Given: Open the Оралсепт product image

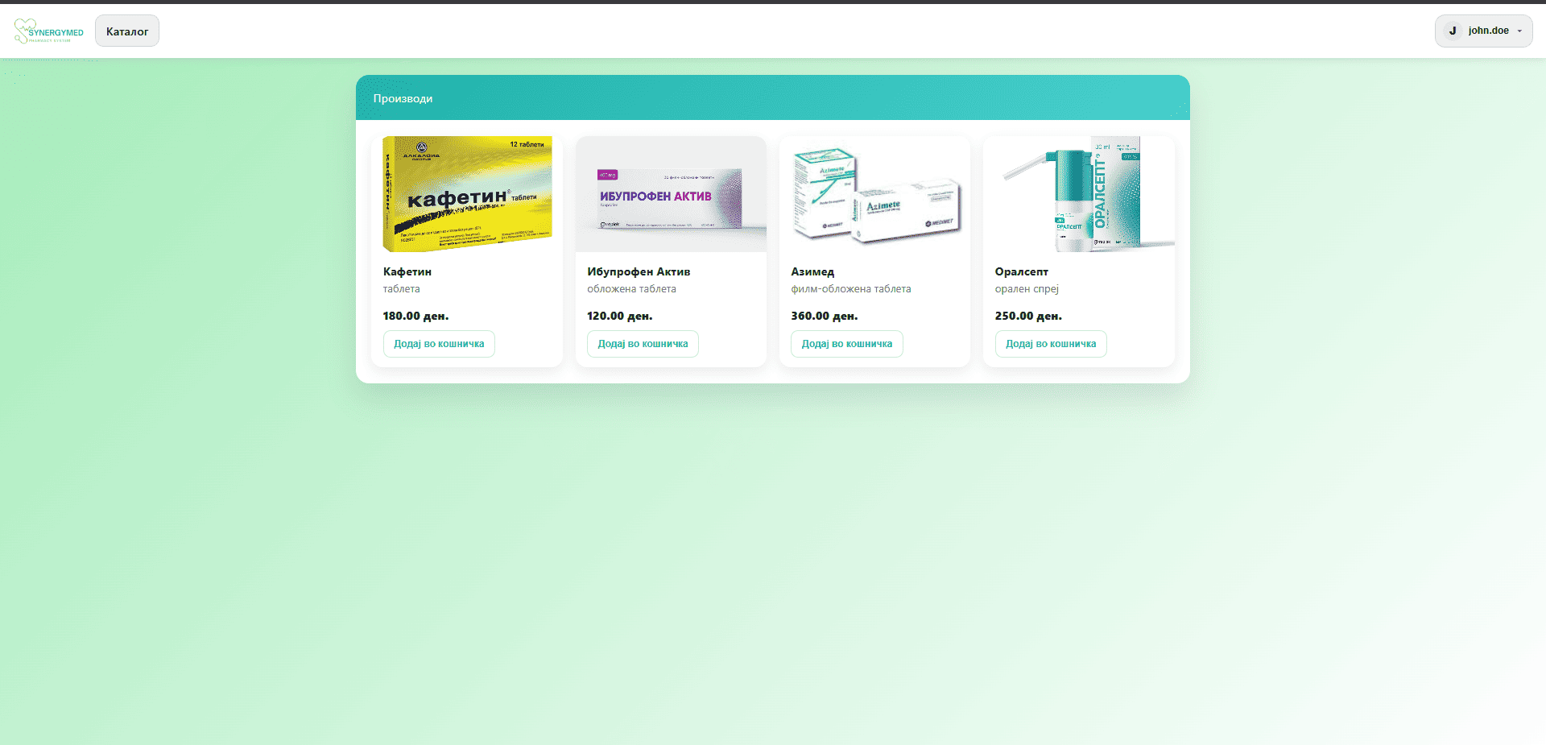Looking at the screenshot, I should tap(1078, 194).
